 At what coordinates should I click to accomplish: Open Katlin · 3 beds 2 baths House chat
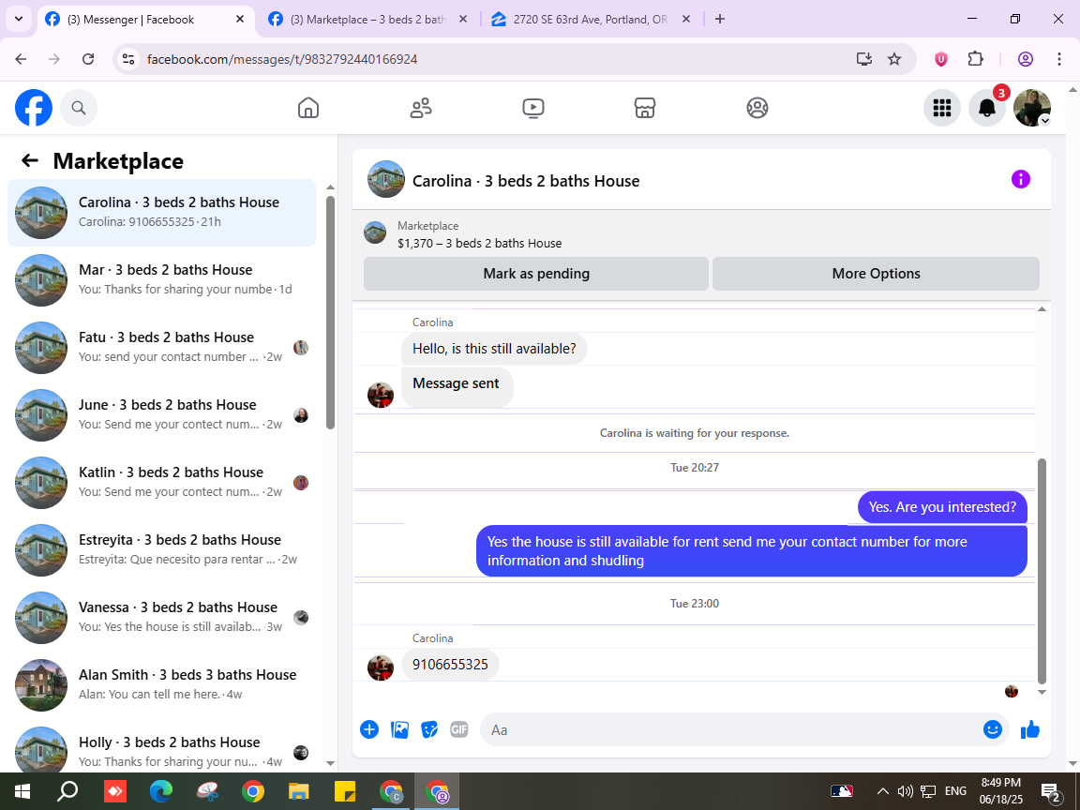[161, 482]
